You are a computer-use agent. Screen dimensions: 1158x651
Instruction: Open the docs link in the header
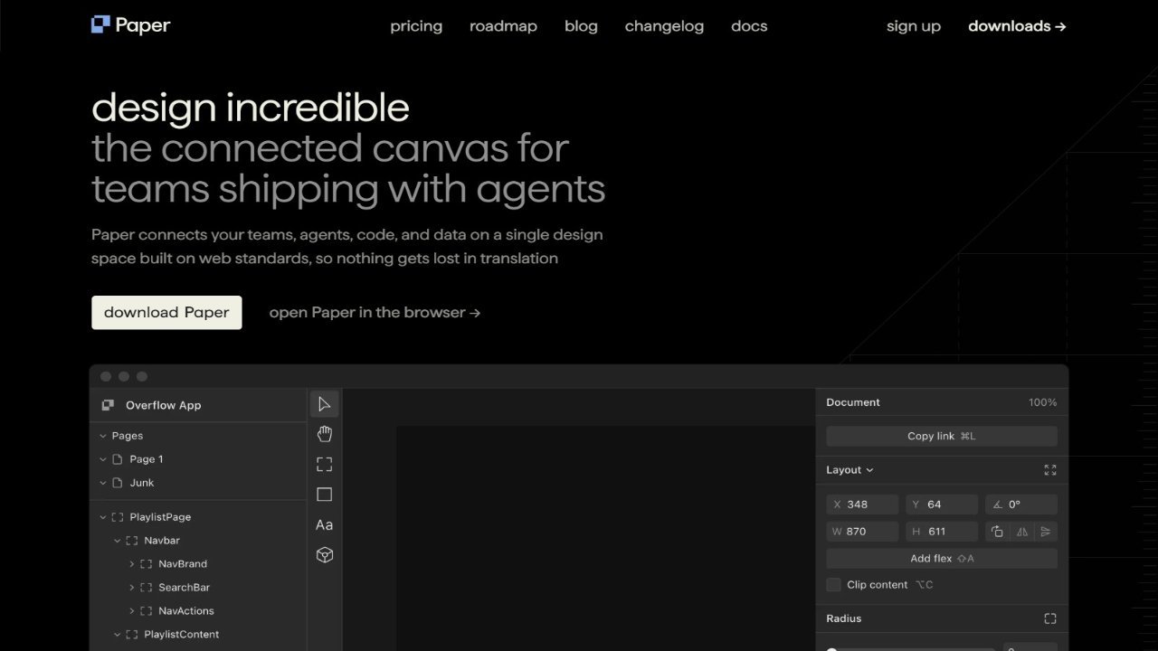pyautogui.click(x=749, y=26)
